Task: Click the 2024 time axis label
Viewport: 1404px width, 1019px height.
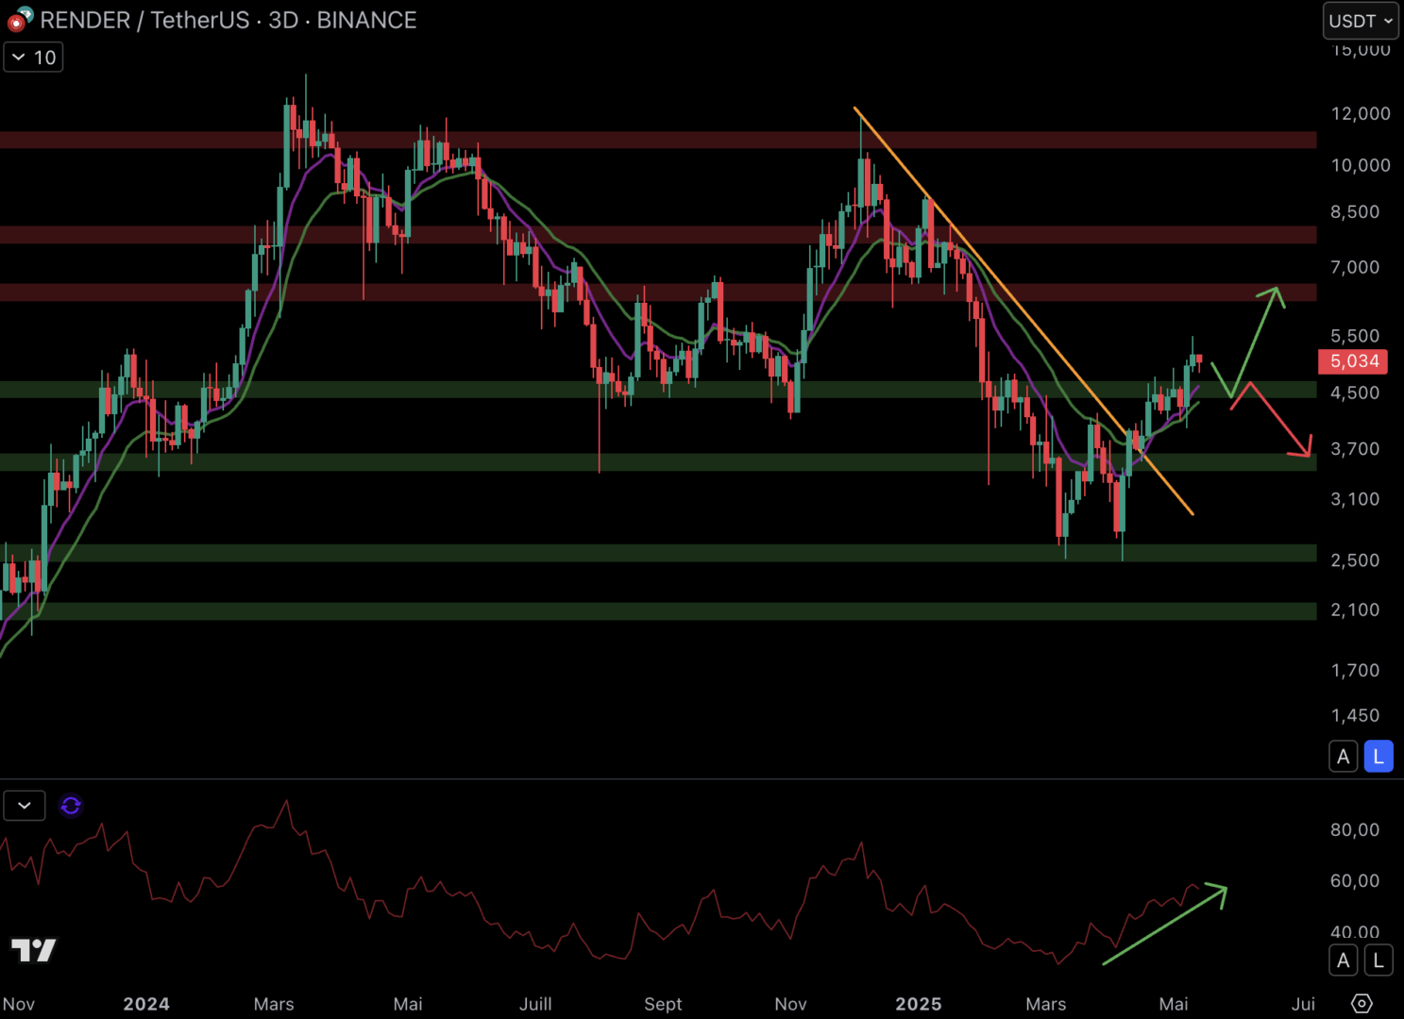Action: pyautogui.click(x=146, y=1004)
